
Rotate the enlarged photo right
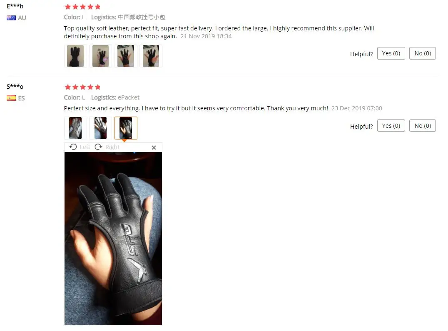point(107,147)
